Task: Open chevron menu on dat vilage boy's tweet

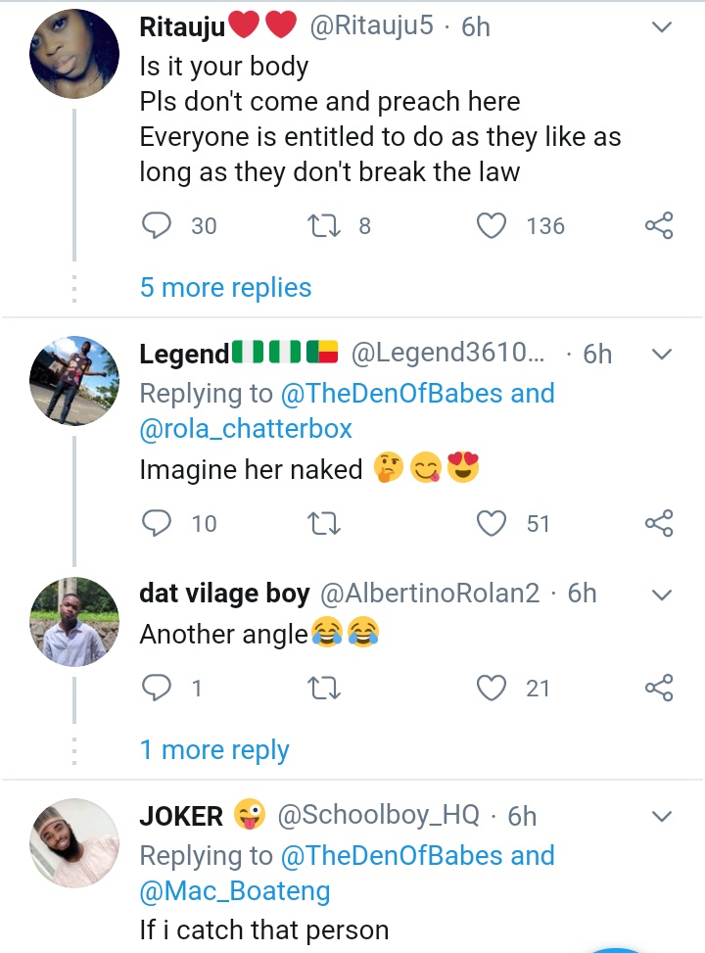Action: 662,595
